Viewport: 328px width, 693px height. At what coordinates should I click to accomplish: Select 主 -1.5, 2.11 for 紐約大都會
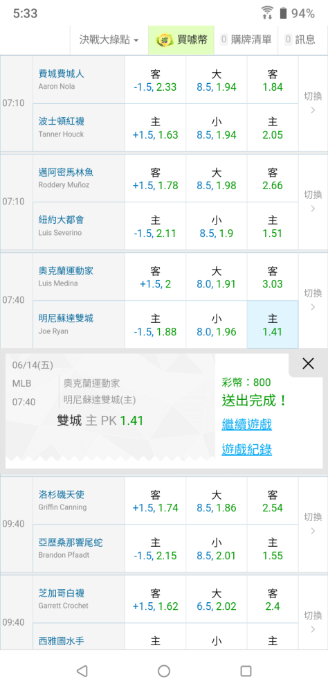point(156,227)
